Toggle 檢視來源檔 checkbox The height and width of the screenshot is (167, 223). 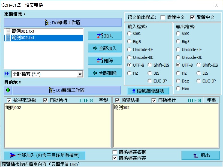(x=9, y=101)
